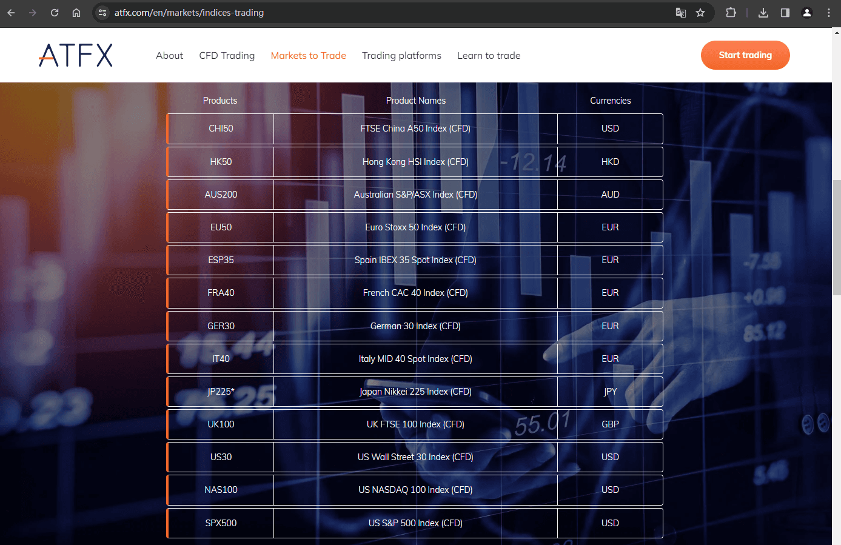Screen dimensions: 841x545
Task: Toggle the browser side panel
Action: click(785, 13)
